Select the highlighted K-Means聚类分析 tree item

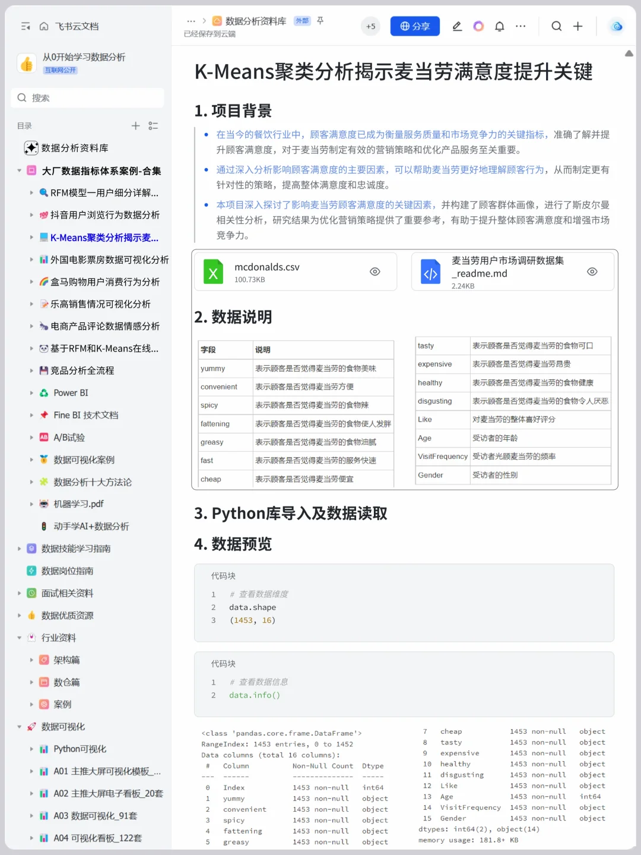104,237
